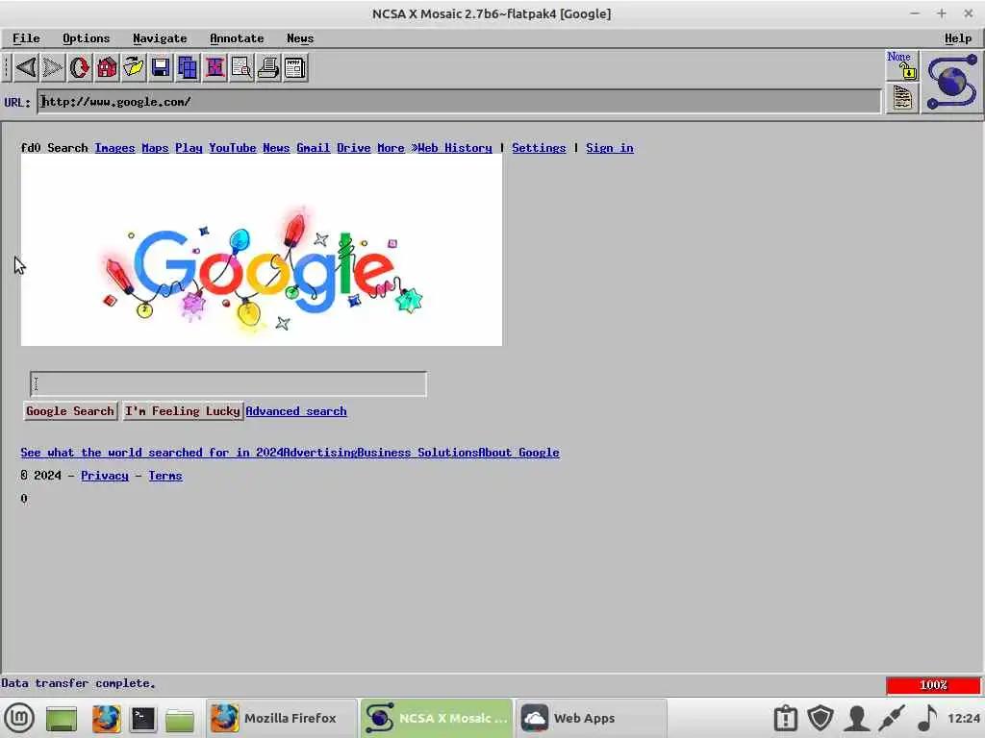Click the None security padlock icon
This screenshot has width=985, height=738.
[x=902, y=65]
